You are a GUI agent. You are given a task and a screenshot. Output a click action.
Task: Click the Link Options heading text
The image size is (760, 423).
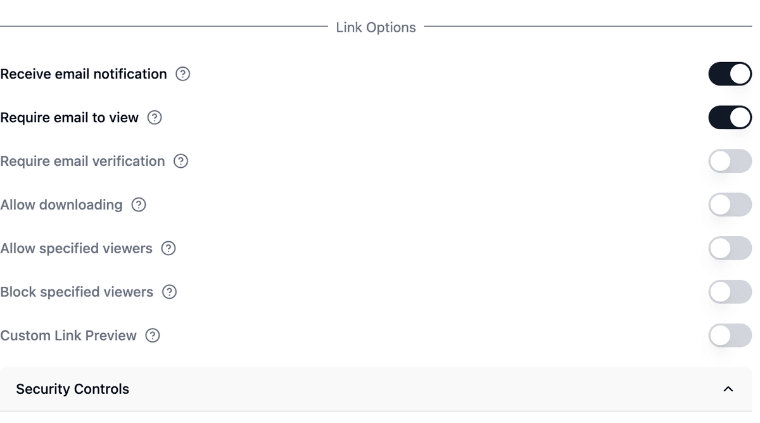(376, 28)
